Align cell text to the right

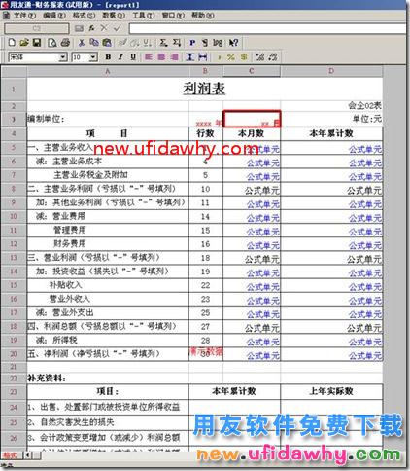coord(174,57)
